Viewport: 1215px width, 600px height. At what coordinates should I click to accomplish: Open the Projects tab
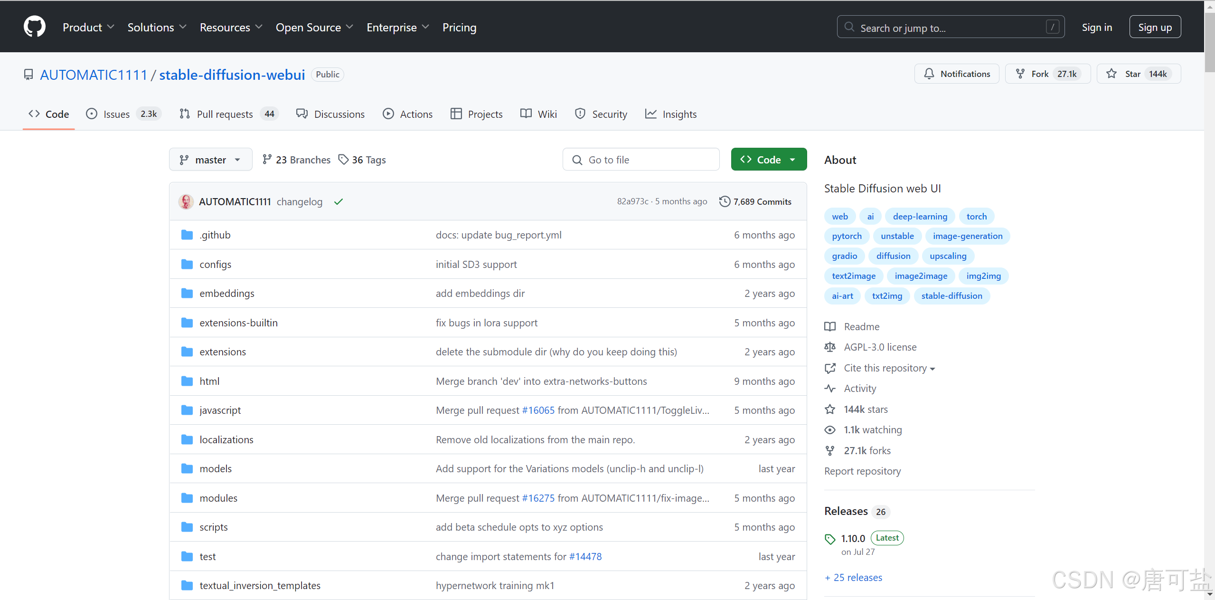tap(476, 114)
